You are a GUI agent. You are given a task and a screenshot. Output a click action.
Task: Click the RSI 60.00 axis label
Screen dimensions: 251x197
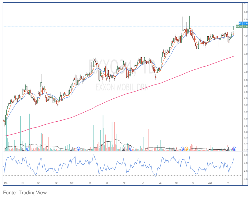(246, 163)
